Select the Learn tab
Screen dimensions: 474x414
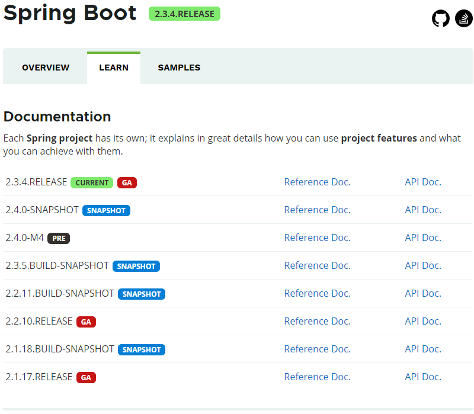[114, 68]
